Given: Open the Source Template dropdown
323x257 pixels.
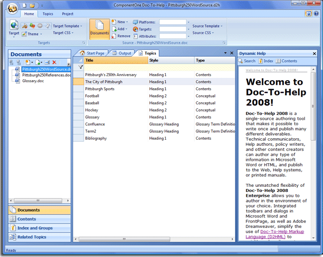Looking at the screenshot, I should point(207,26).
